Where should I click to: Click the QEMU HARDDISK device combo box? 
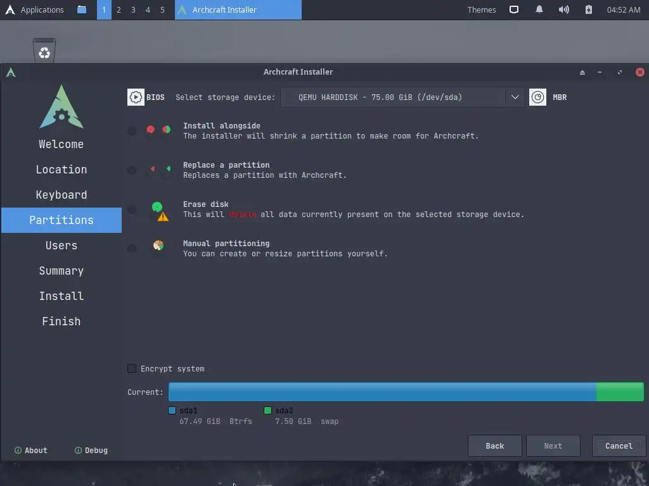(x=402, y=97)
